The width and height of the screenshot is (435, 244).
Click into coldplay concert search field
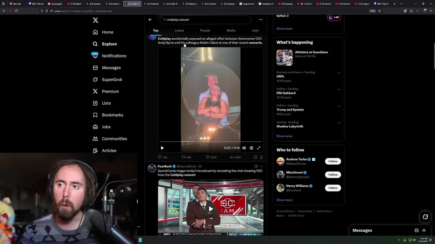[x=206, y=20]
